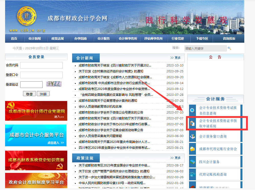Expand 会计新闻 with the 更多 link
The height and width of the screenshot is (190, 255).
click(175, 58)
